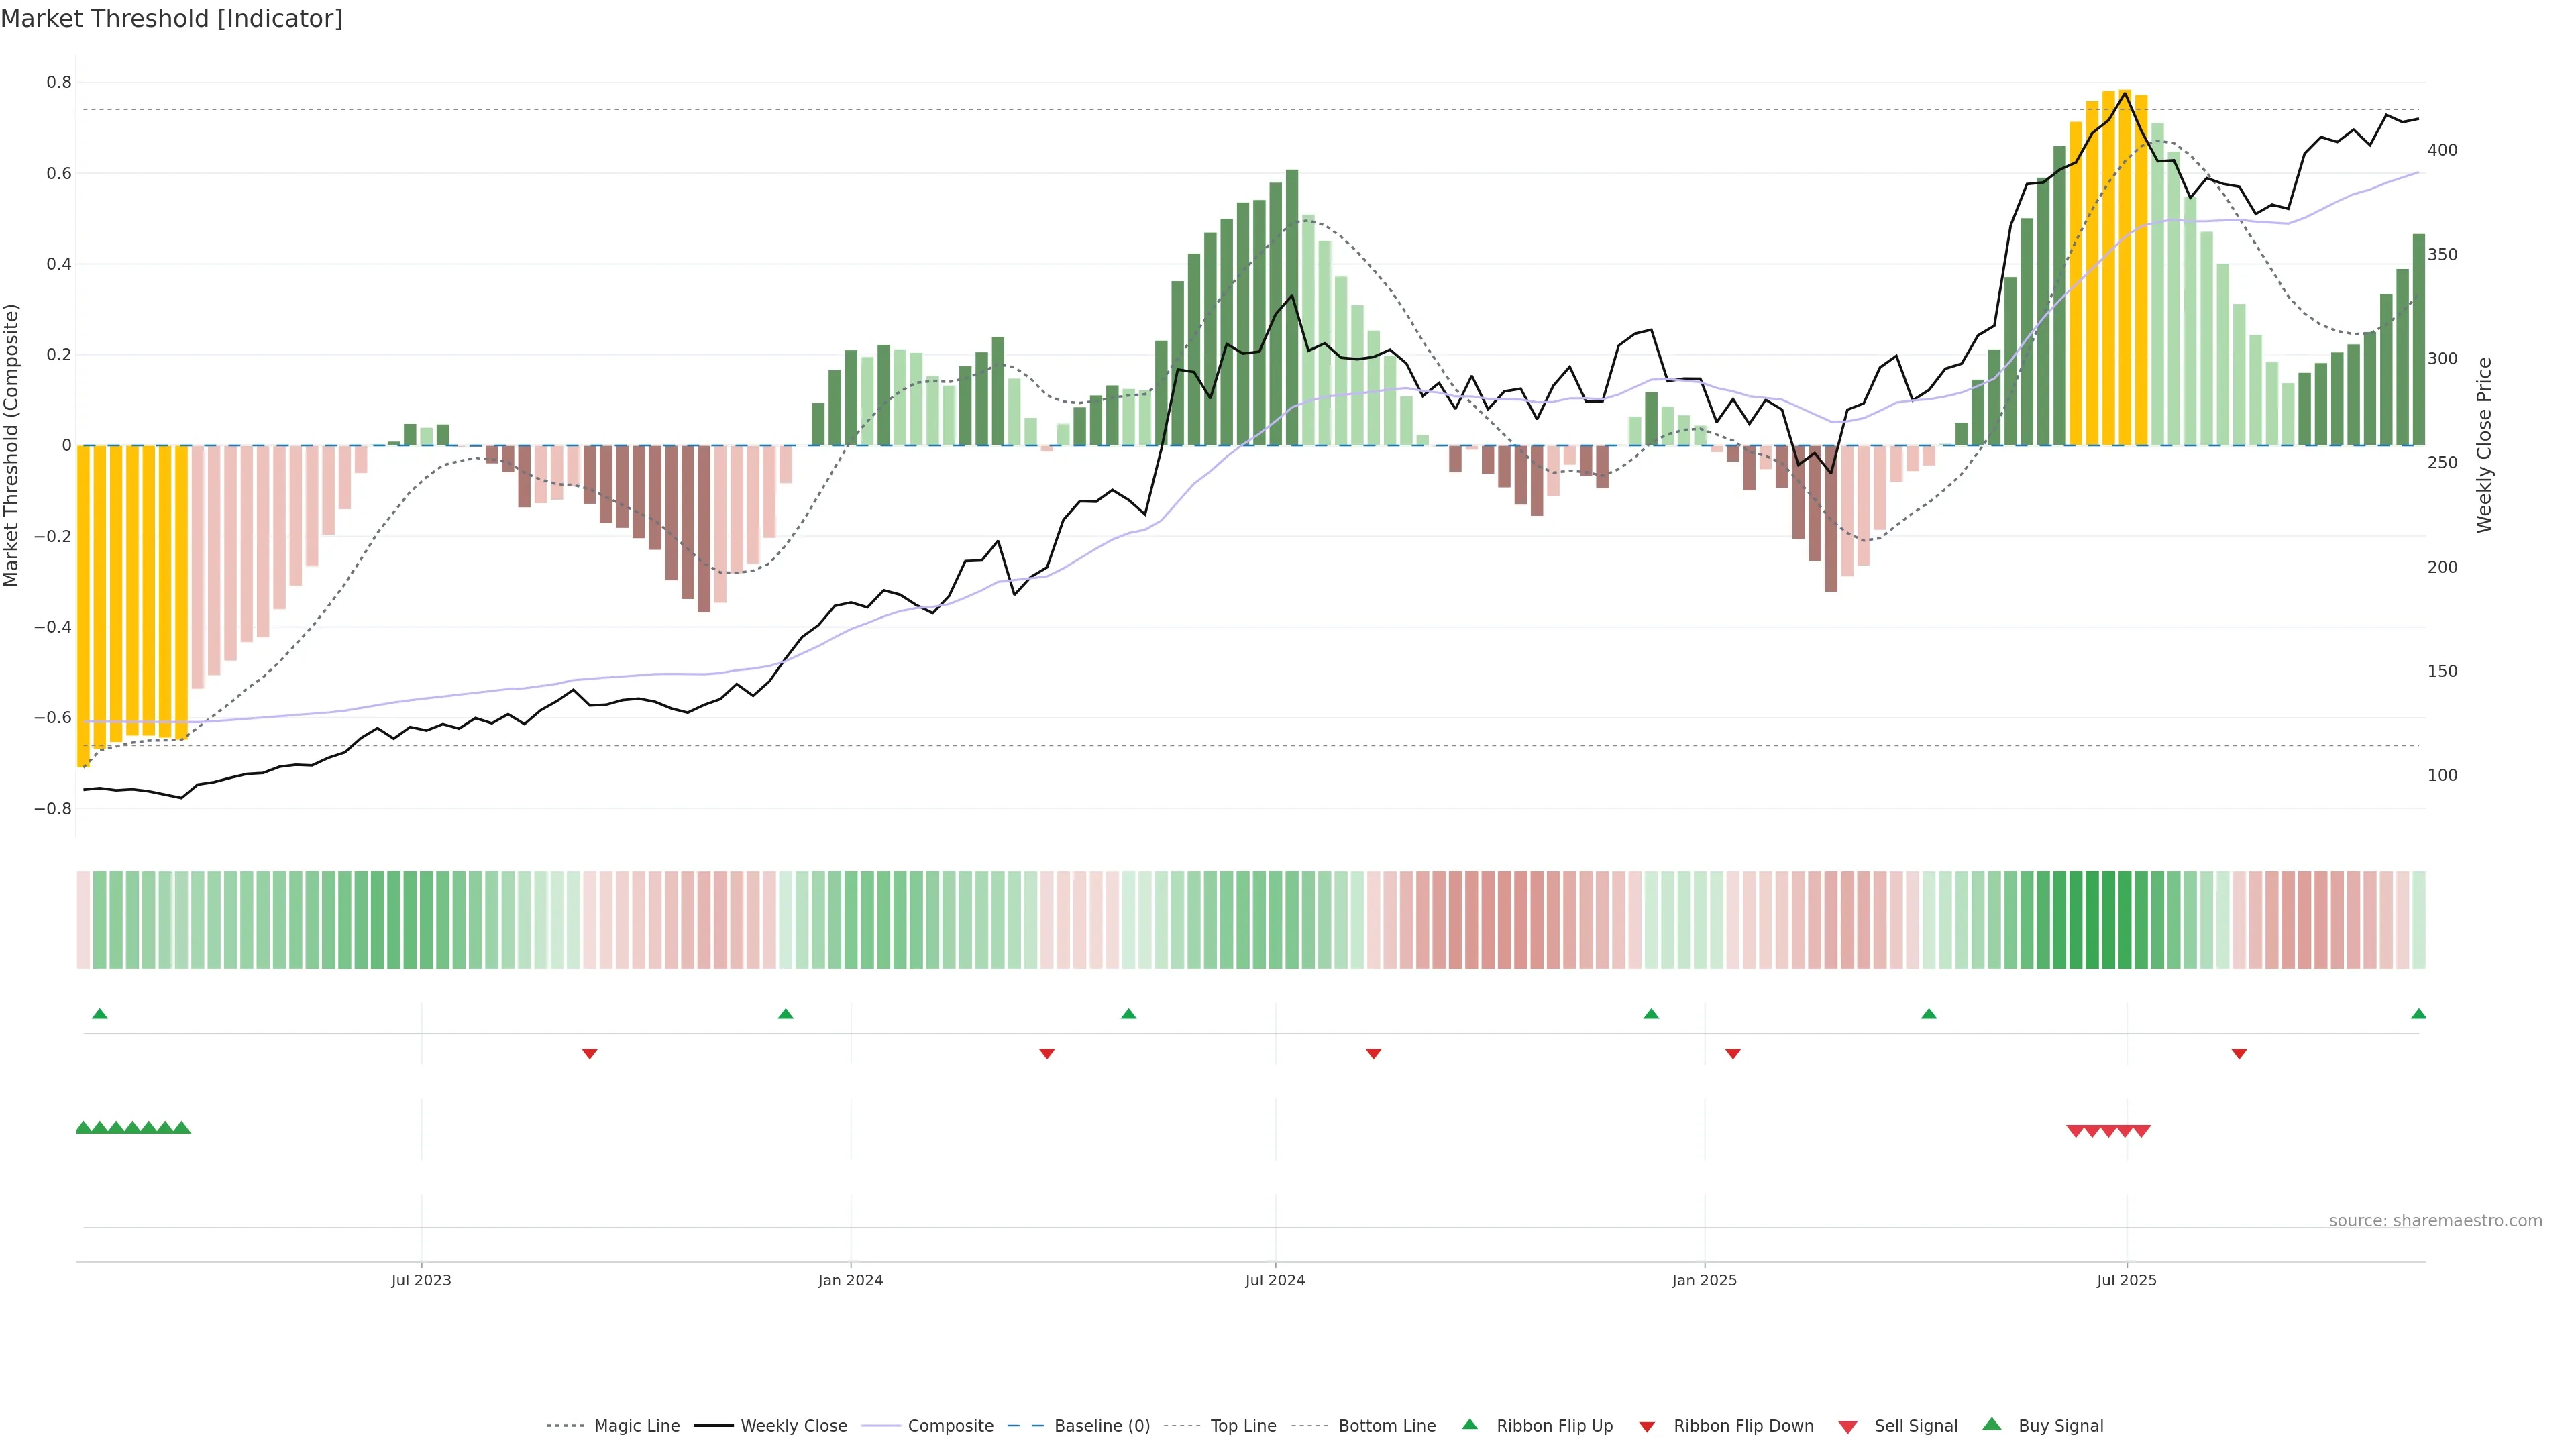
Task: Click the Buy Signal legend triangle icon
Action: tap(1991, 1424)
